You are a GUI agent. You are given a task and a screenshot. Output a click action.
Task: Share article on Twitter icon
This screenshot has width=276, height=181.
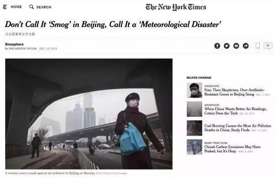pos(227,46)
